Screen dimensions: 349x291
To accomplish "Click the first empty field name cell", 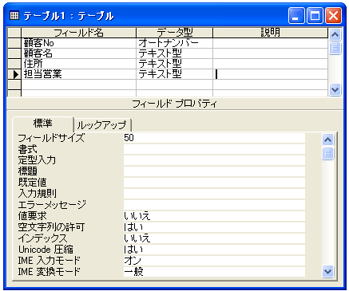I will pyautogui.click(x=78, y=85).
